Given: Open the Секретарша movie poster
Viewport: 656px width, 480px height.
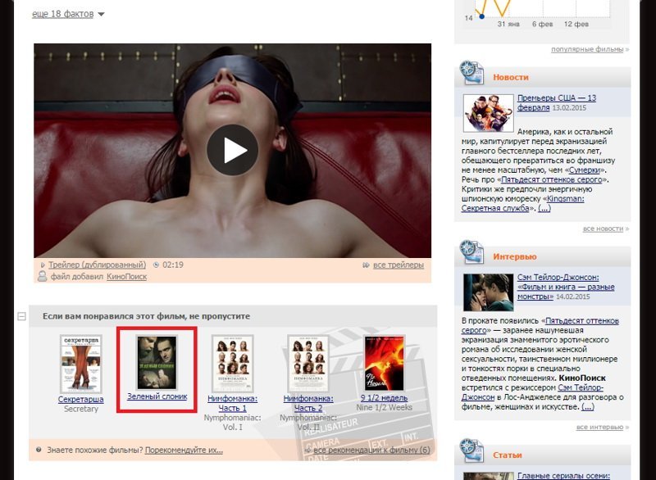Looking at the screenshot, I should [x=80, y=363].
